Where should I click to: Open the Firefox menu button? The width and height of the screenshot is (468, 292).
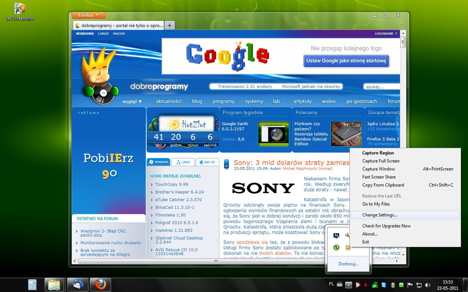pyautogui.click(x=88, y=15)
